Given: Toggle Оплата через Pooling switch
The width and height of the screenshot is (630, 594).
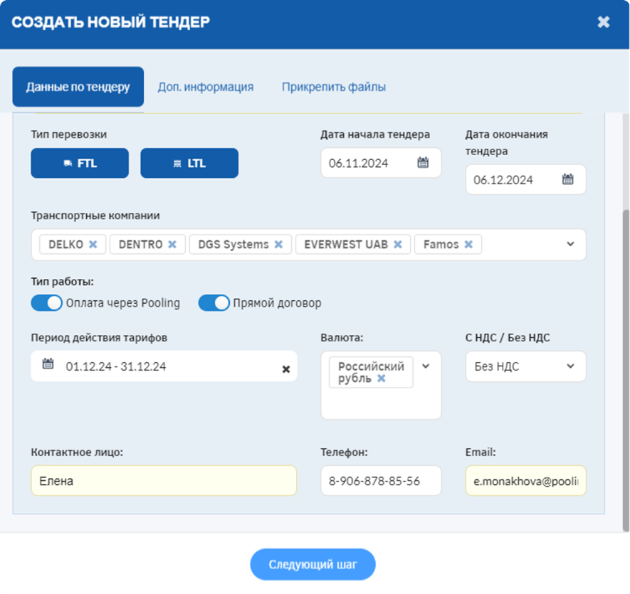Looking at the screenshot, I should 46,303.
